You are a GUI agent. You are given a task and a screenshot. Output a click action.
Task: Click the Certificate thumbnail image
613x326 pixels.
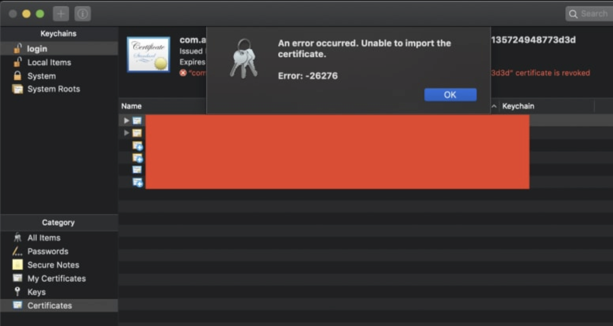[148, 55]
